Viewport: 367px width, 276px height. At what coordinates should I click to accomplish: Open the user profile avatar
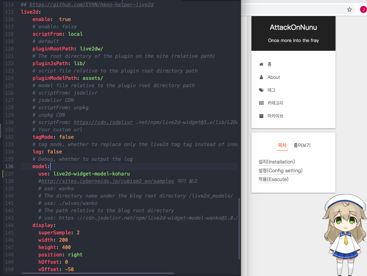(363, 9)
